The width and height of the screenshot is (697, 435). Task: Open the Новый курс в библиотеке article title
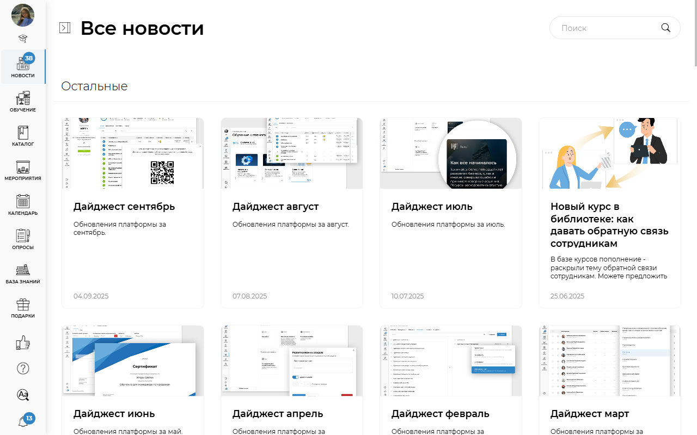pyautogui.click(x=609, y=225)
